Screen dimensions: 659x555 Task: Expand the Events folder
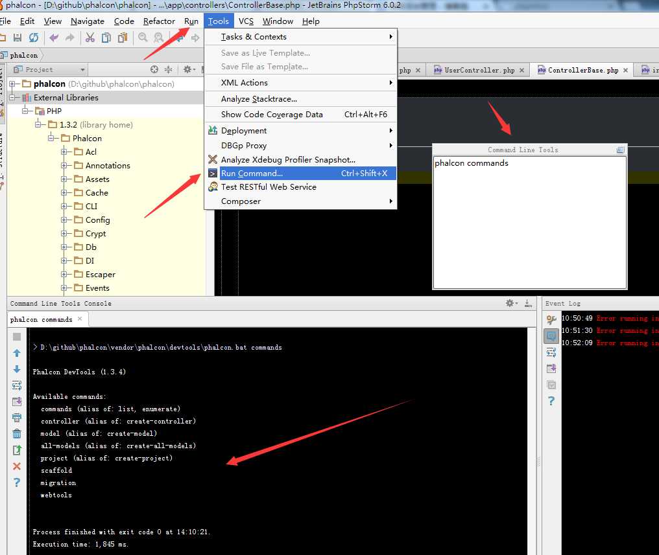click(64, 288)
